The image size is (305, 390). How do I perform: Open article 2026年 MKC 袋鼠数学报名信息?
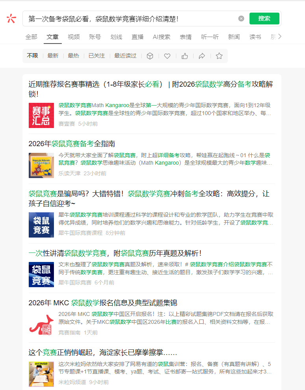(103, 303)
